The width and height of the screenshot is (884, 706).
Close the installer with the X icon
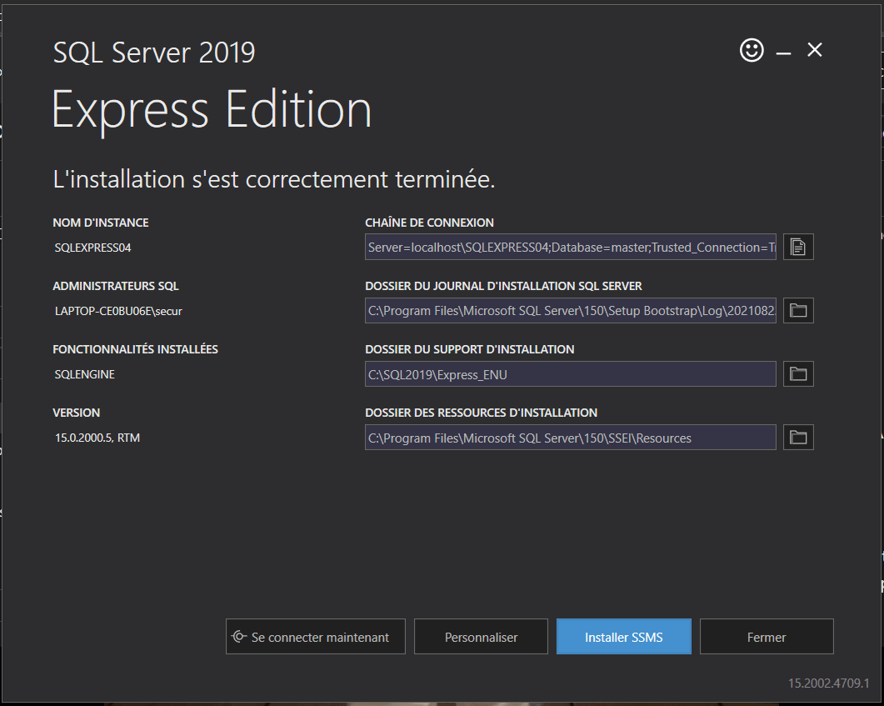(x=815, y=50)
